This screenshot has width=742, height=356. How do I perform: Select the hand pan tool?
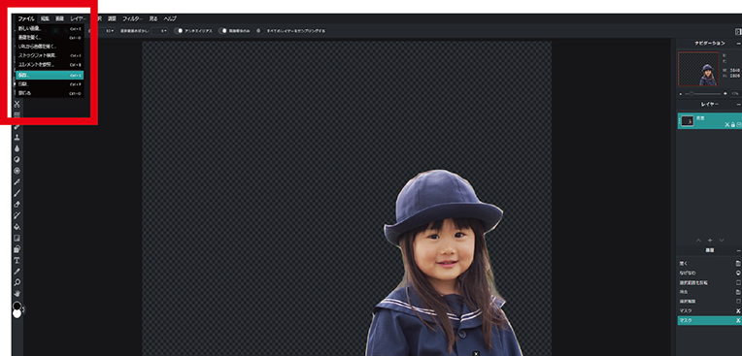click(17, 294)
